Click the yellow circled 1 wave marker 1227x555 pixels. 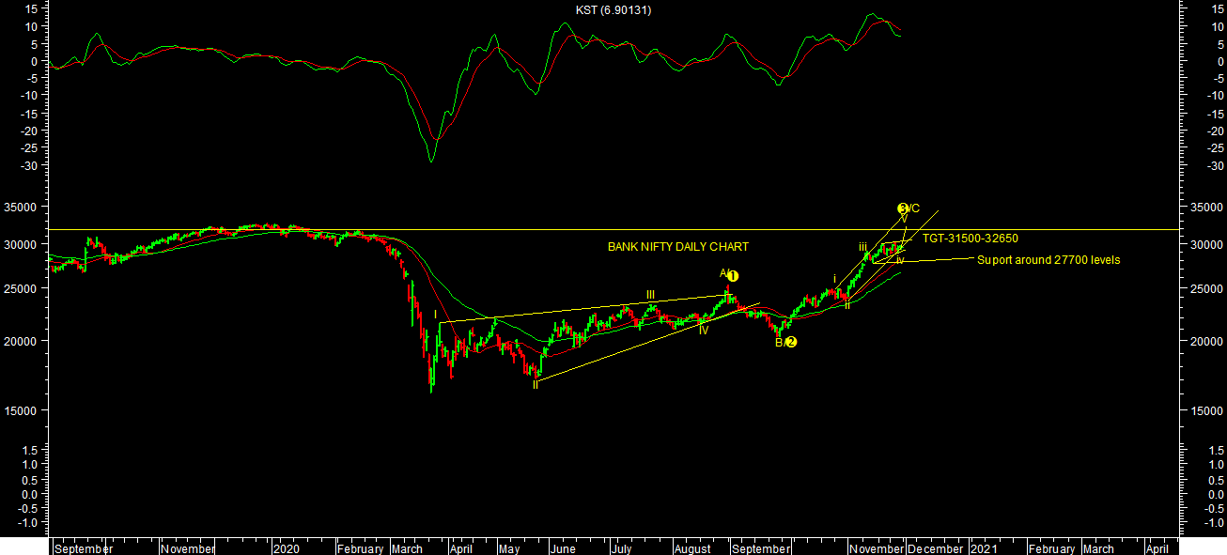pyautogui.click(x=733, y=276)
